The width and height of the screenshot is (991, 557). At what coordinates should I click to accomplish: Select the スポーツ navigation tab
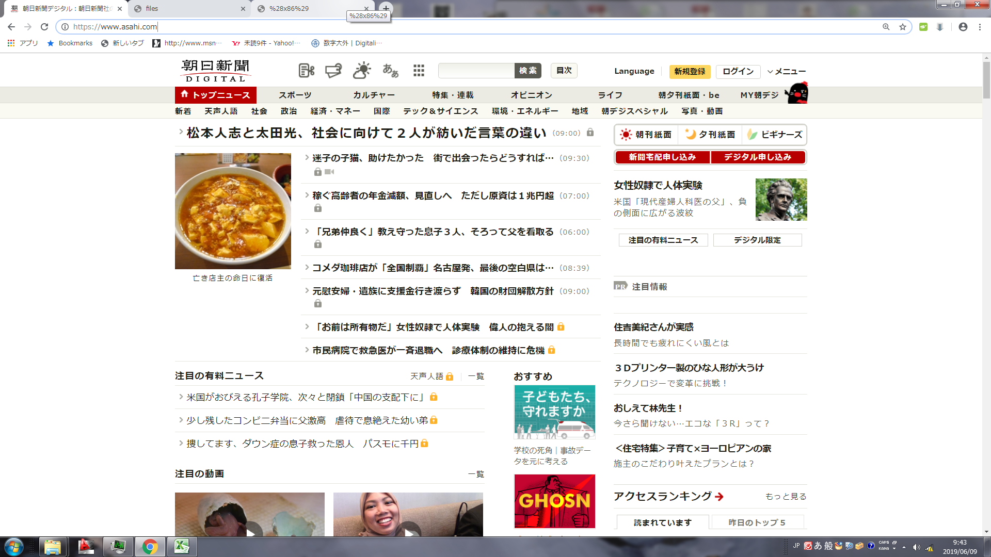[x=295, y=95]
